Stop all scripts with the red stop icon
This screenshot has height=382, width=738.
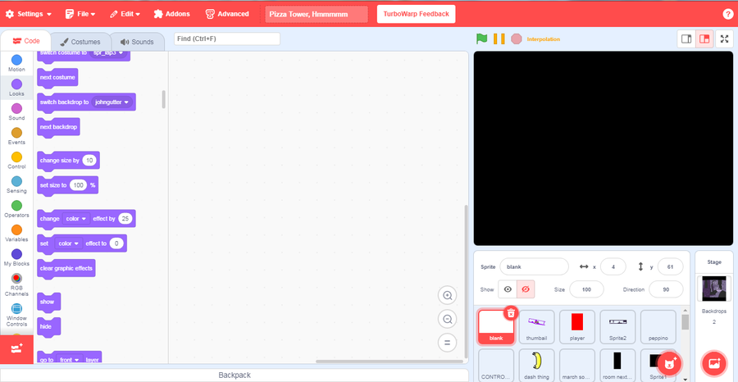517,39
